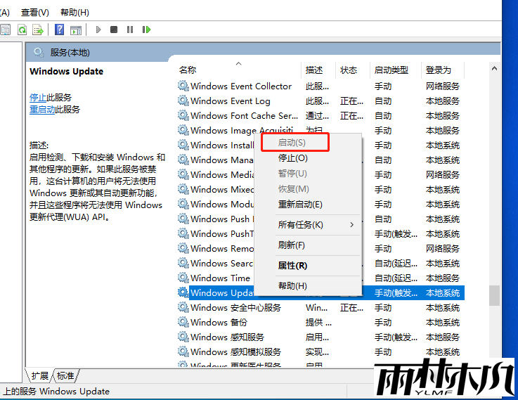This screenshot has width=518, height=400.
Task: Click the Start Service play toolbar icon
Action: (98, 30)
